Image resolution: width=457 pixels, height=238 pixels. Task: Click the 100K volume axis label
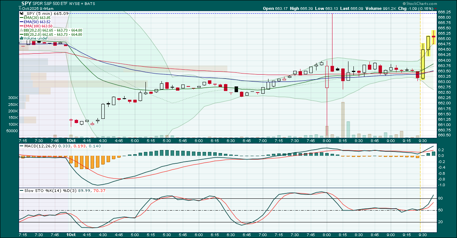click(13, 124)
